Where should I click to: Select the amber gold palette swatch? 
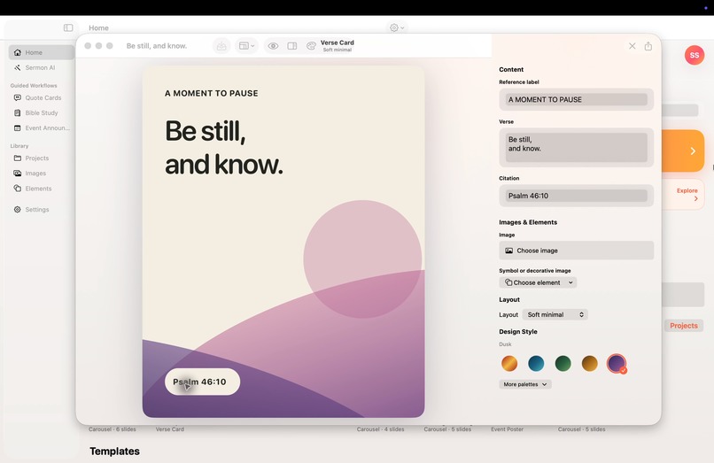[590, 363]
